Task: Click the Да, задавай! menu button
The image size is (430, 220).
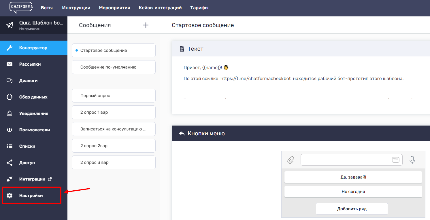Action: [x=353, y=177]
